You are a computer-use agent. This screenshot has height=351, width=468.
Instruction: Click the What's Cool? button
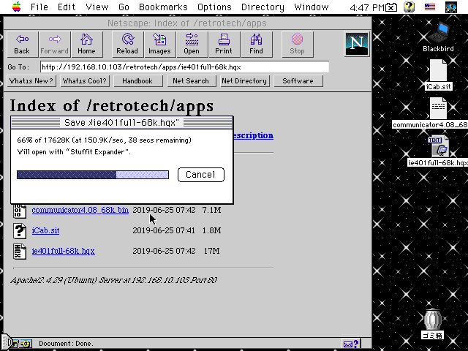click(x=85, y=81)
